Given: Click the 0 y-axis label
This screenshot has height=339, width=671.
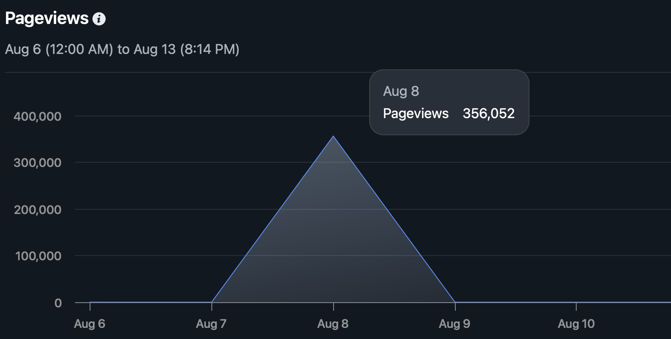Looking at the screenshot, I should point(58,303).
